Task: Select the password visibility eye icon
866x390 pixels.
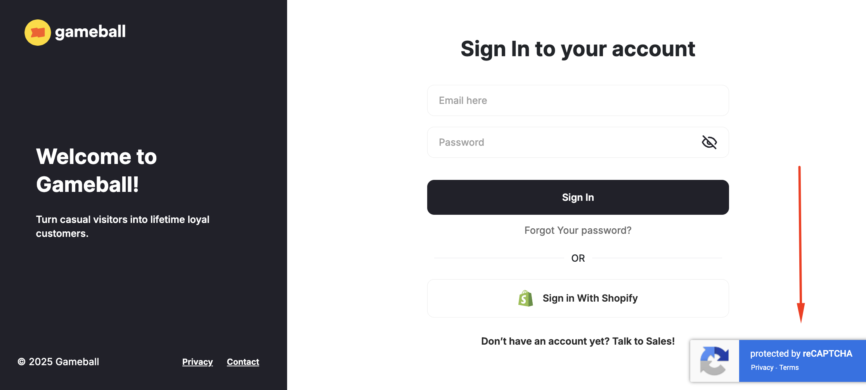Action: pos(709,142)
